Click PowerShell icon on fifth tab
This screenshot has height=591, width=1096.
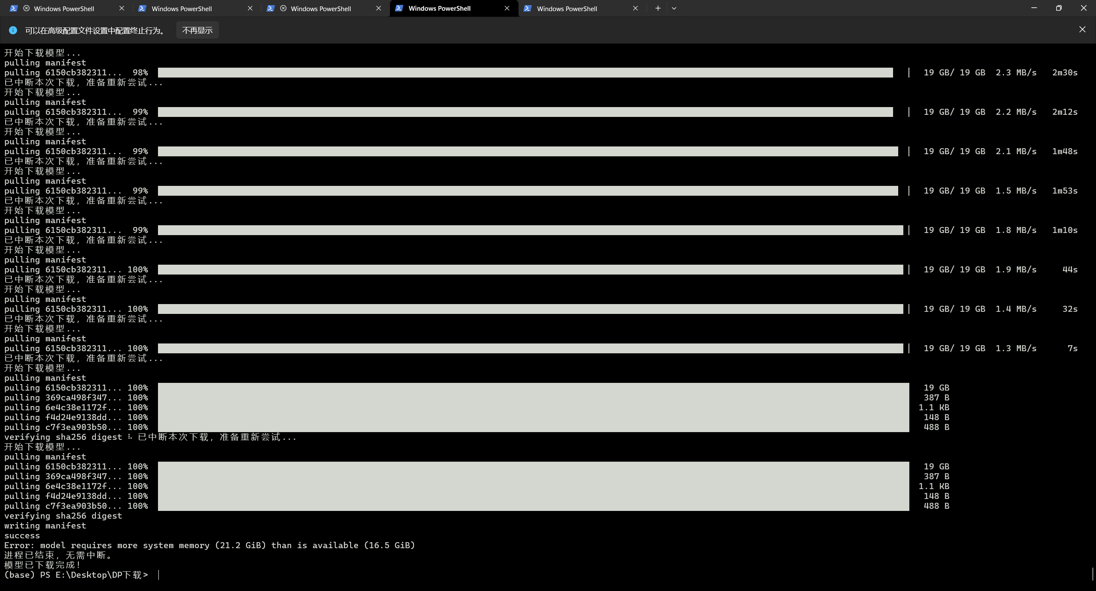(528, 8)
